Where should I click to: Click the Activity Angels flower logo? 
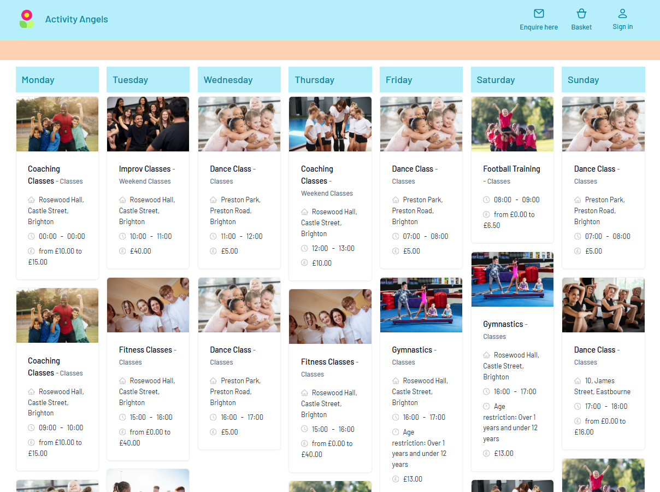click(26, 19)
